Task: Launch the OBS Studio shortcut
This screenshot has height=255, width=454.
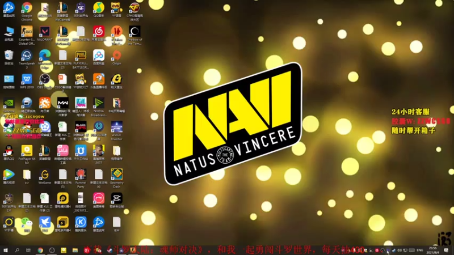Action: pos(45,81)
